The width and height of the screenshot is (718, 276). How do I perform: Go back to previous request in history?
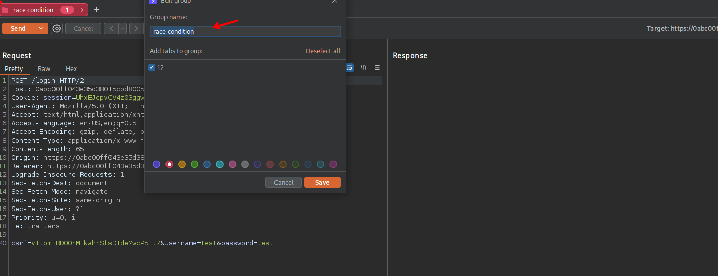click(x=111, y=29)
